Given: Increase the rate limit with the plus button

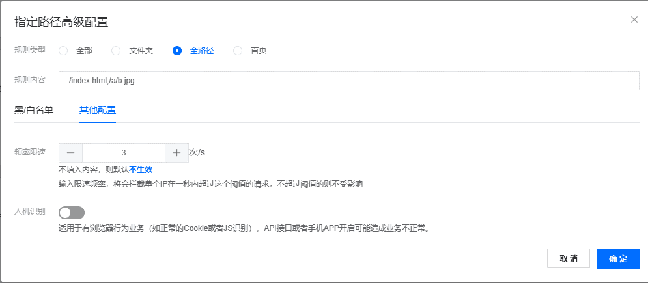Looking at the screenshot, I should click(176, 153).
